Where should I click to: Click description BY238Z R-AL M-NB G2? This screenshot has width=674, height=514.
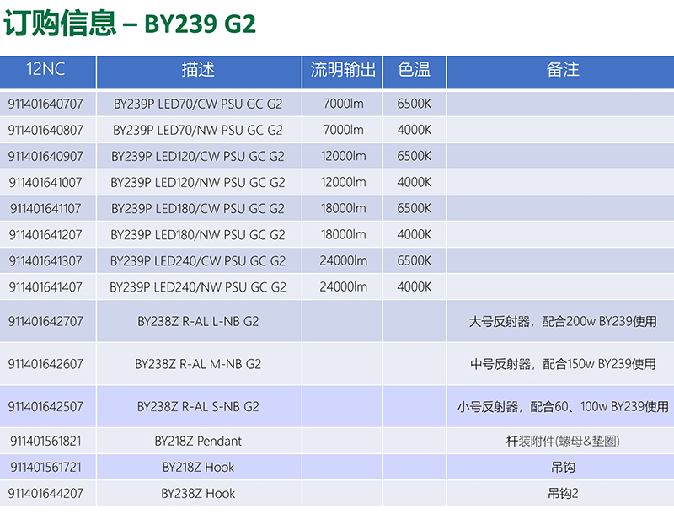(x=198, y=365)
